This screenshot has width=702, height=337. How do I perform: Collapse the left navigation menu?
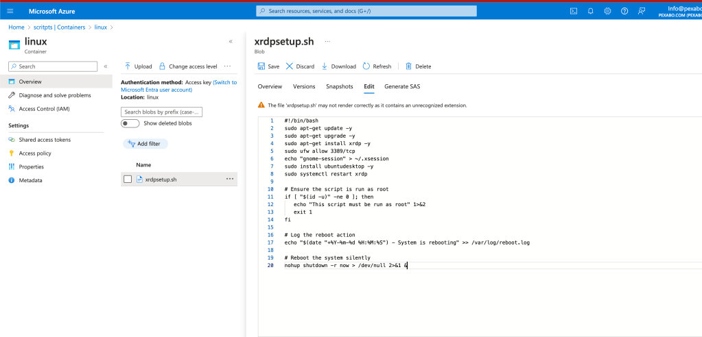click(x=106, y=66)
